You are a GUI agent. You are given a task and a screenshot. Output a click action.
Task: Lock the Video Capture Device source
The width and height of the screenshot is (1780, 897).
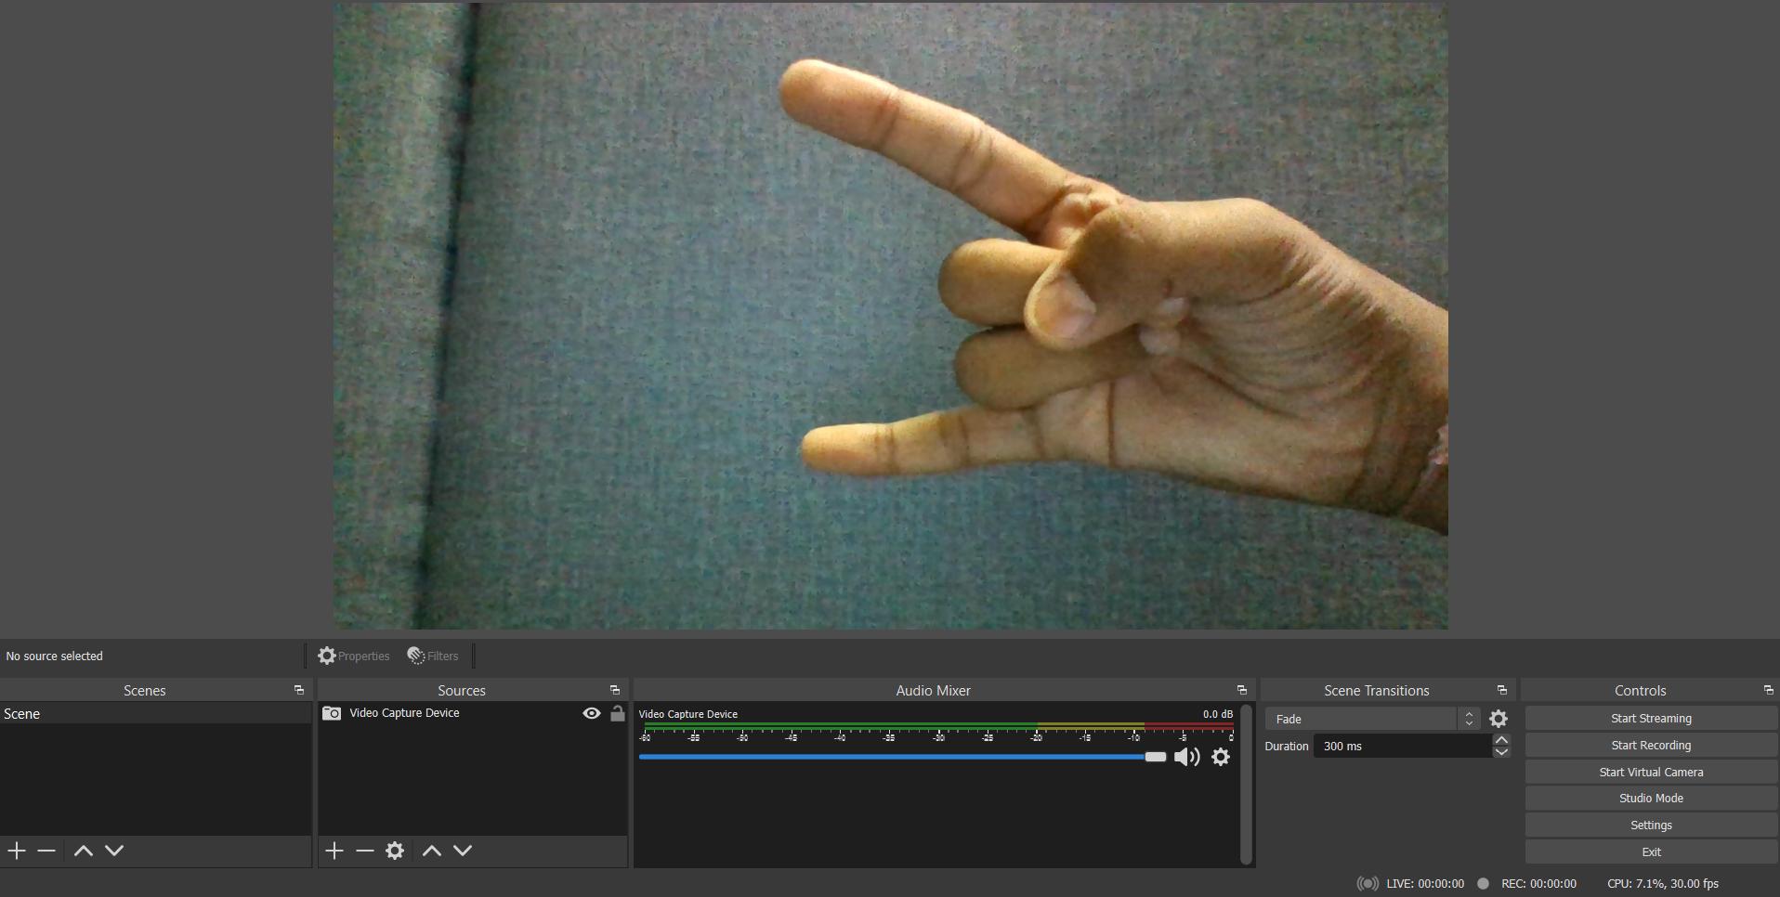616,713
